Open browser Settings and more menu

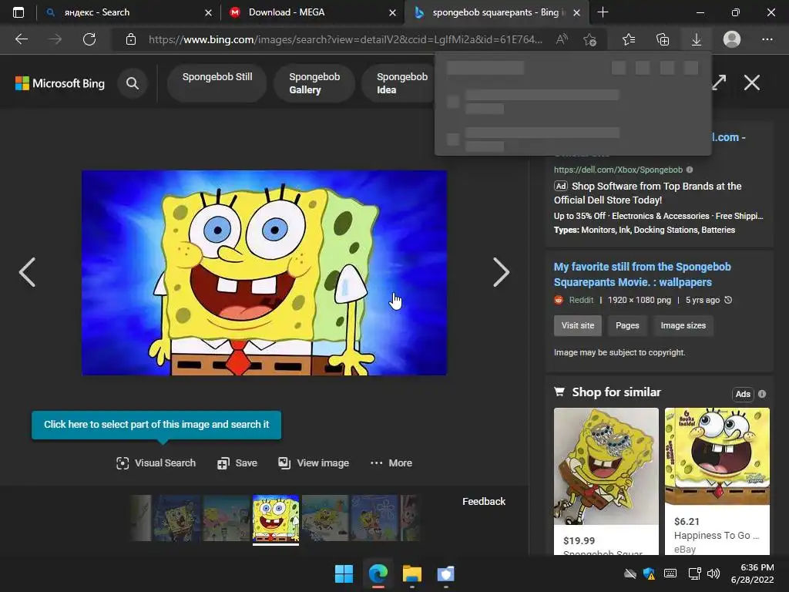coord(767,39)
